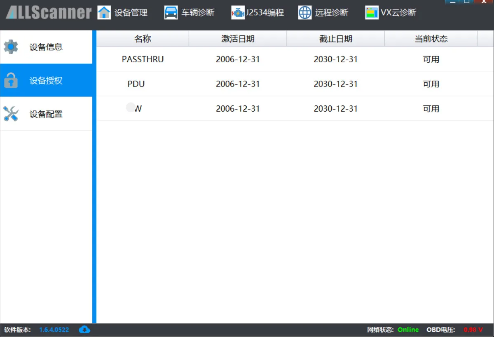The image size is (494, 337).
Task: Click the 可用 status in PASSTHRU row
Action: coord(431,59)
